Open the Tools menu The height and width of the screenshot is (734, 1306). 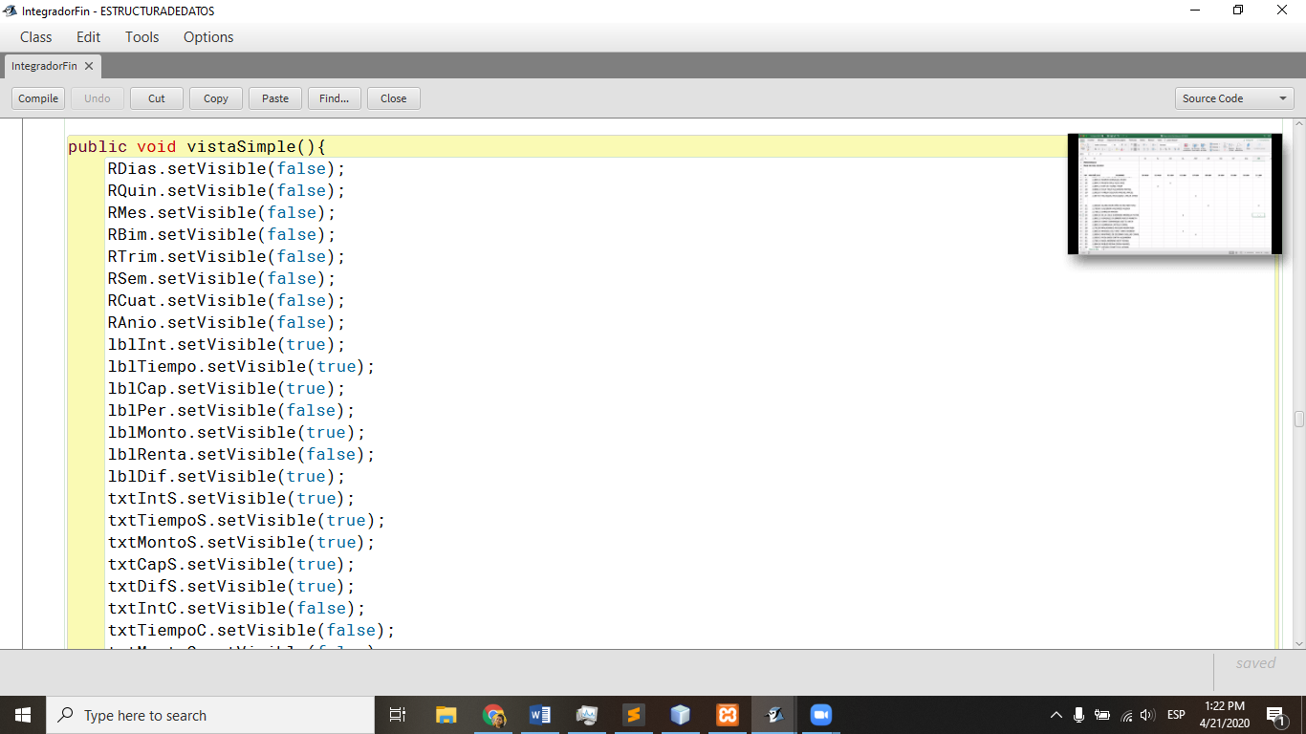pos(141,37)
